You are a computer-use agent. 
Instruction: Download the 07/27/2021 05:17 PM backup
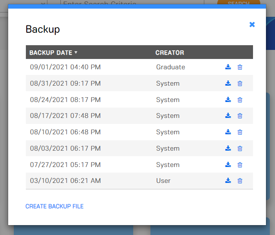tap(228, 165)
